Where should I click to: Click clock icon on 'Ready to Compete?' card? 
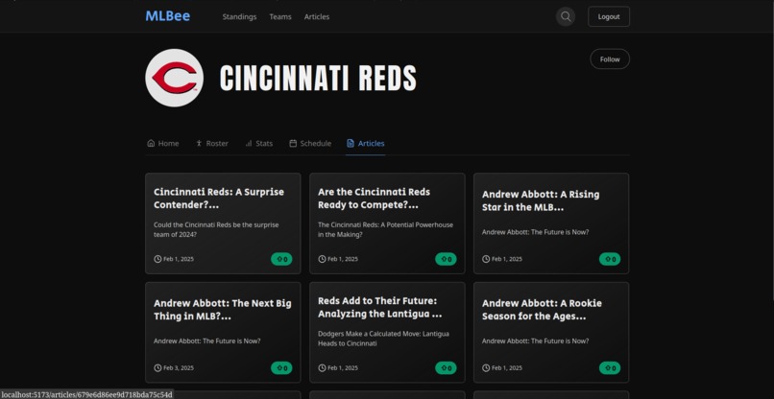pos(322,259)
